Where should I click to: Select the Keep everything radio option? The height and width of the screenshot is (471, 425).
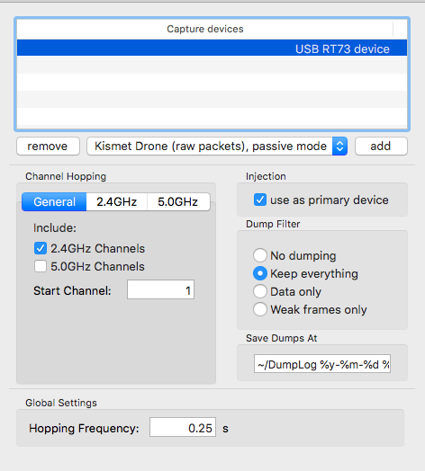pos(260,273)
